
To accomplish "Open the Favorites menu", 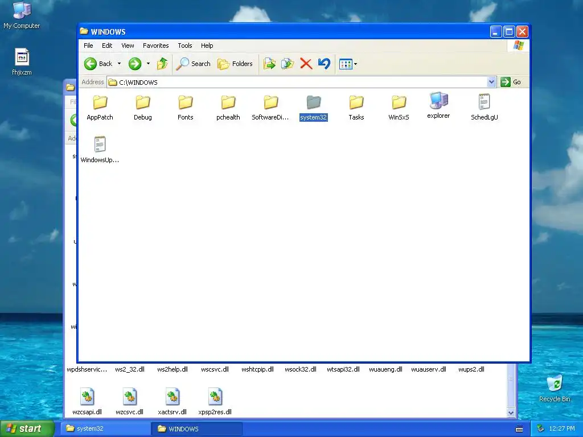I will coord(156,46).
